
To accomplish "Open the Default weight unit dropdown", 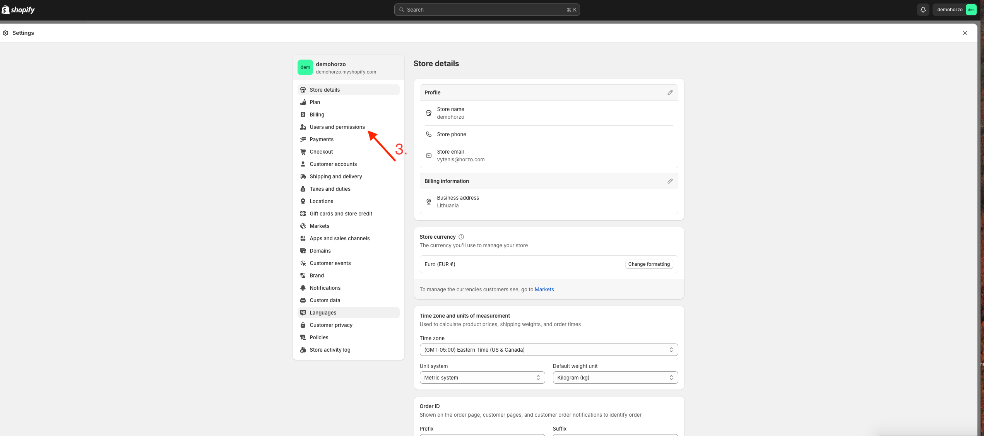I will click(x=615, y=378).
